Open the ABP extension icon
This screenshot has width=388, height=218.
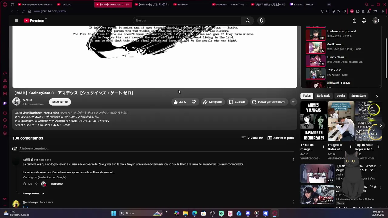pyautogui.click(x=352, y=11)
